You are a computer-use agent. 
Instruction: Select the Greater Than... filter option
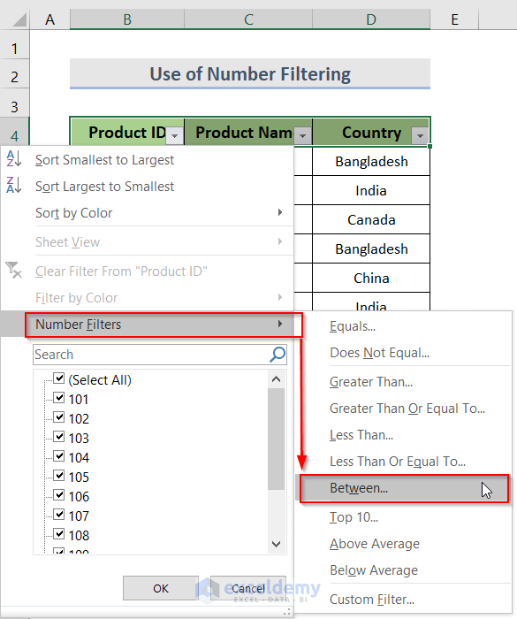pos(403,382)
